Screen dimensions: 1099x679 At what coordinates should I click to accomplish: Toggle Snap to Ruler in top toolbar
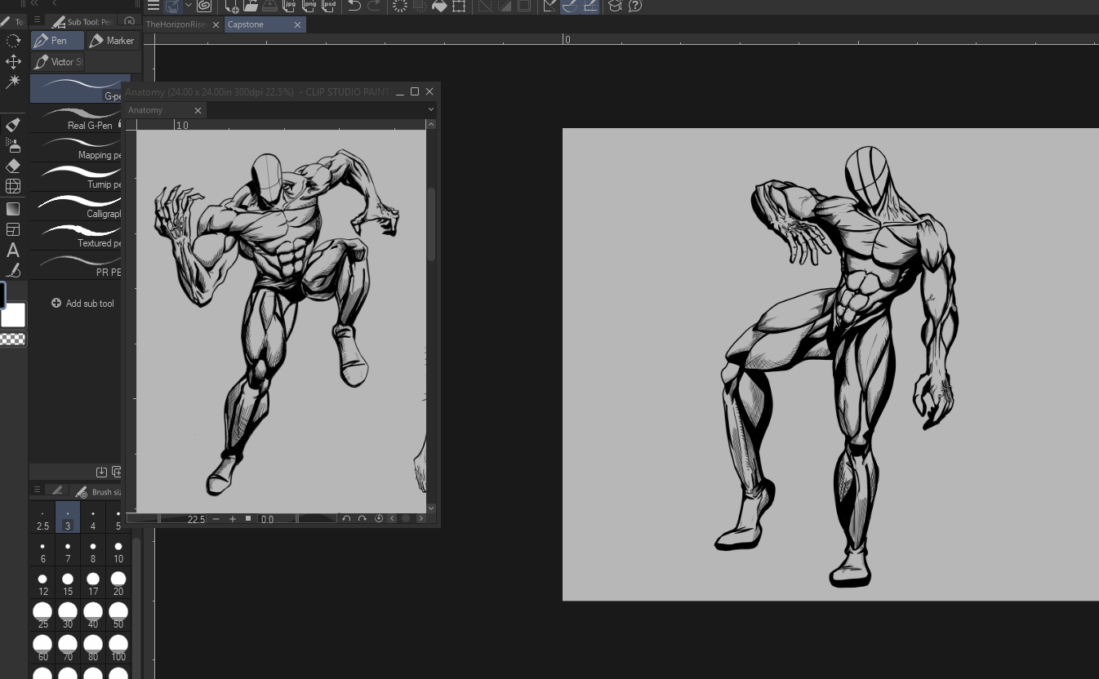(550, 6)
